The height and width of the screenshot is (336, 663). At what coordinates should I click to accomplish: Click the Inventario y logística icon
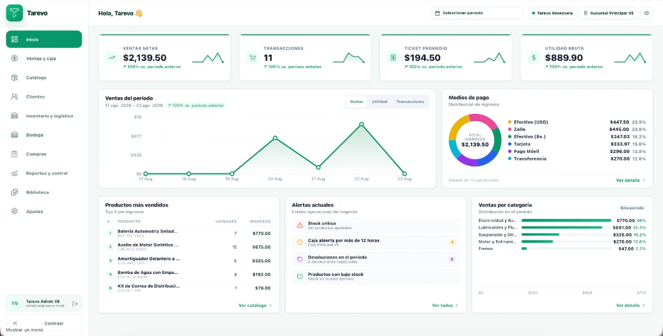pyautogui.click(x=14, y=116)
